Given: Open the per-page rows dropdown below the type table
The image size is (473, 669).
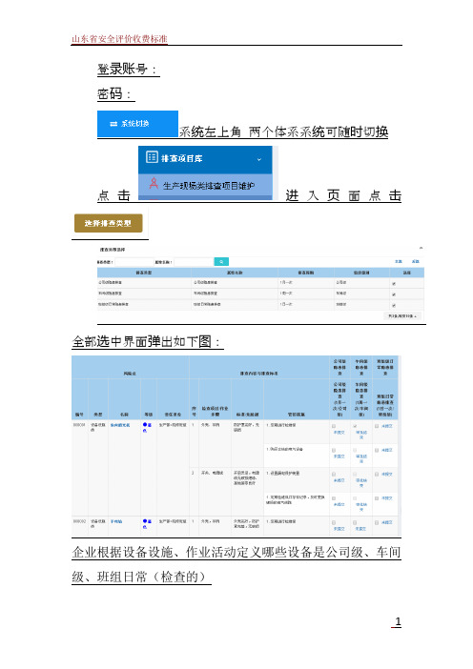Looking at the screenshot, I should click(x=402, y=316).
